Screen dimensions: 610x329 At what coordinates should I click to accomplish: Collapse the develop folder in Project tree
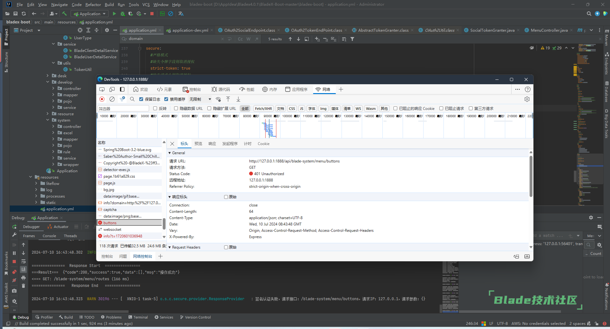click(47, 82)
